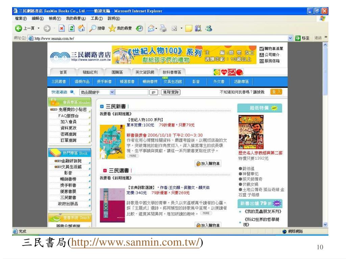Open the 檢視(V) menu
Viewport: 346px width, 259px height.
click(x=55, y=19)
